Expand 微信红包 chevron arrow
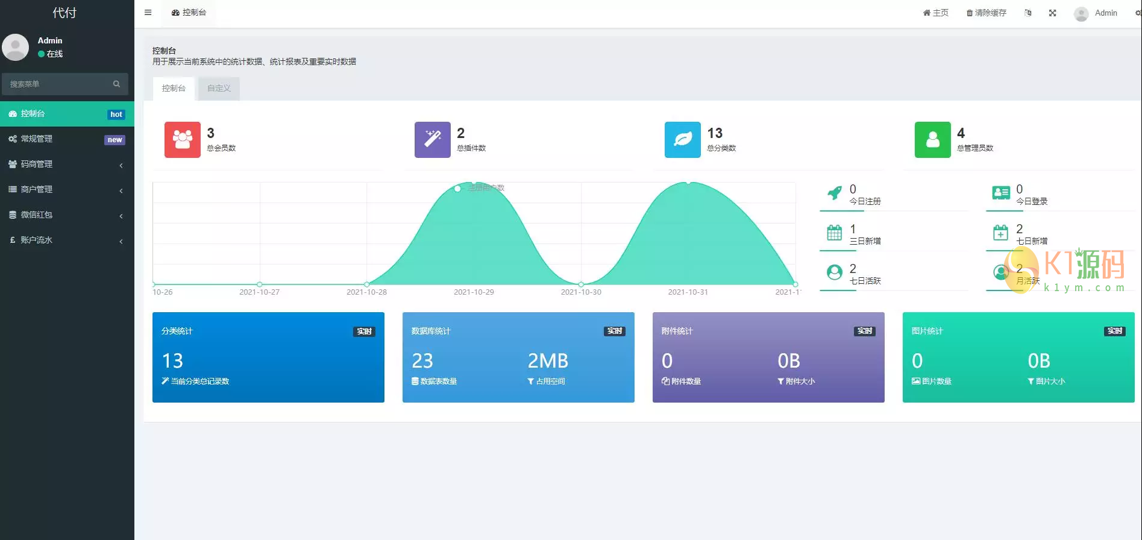Image resolution: width=1142 pixels, height=540 pixels. click(121, 216)
